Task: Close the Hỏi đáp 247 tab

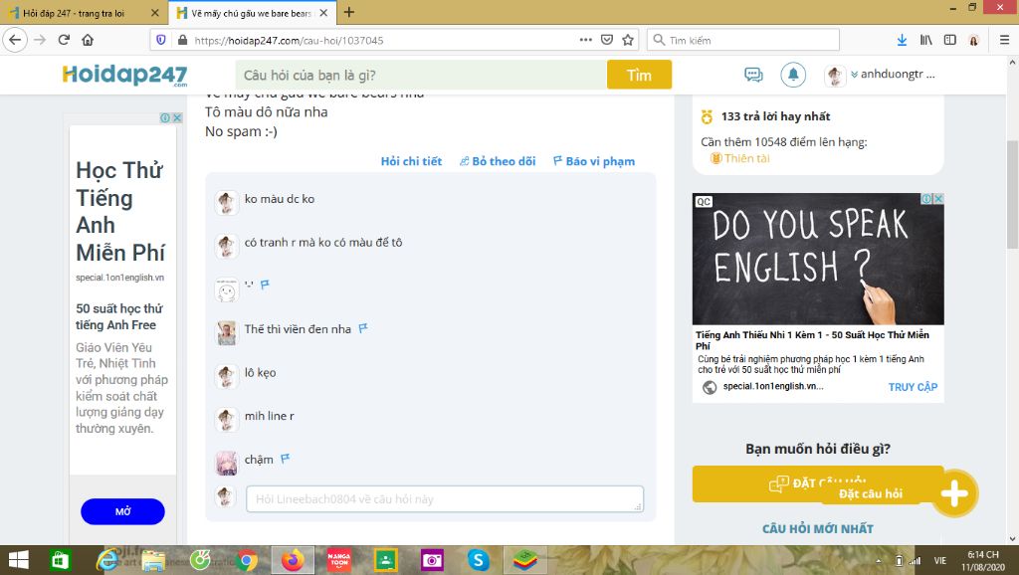Action: pyautogui.click(x=154, y=13)
